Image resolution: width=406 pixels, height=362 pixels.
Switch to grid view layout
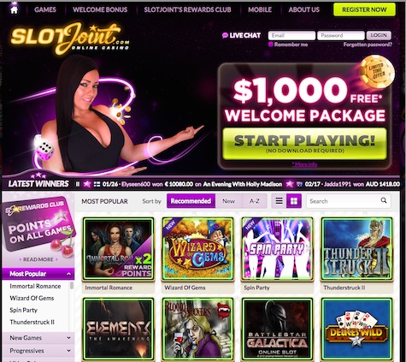[x=294, y=201]
